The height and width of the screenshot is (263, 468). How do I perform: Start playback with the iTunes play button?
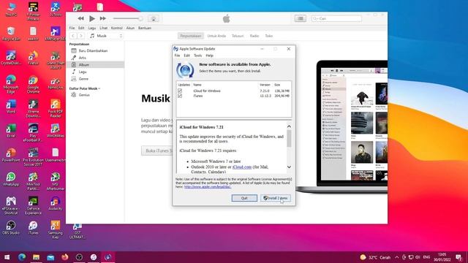pos(92,18)
